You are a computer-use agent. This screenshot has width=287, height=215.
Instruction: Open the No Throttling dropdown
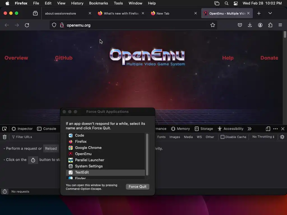263,137
